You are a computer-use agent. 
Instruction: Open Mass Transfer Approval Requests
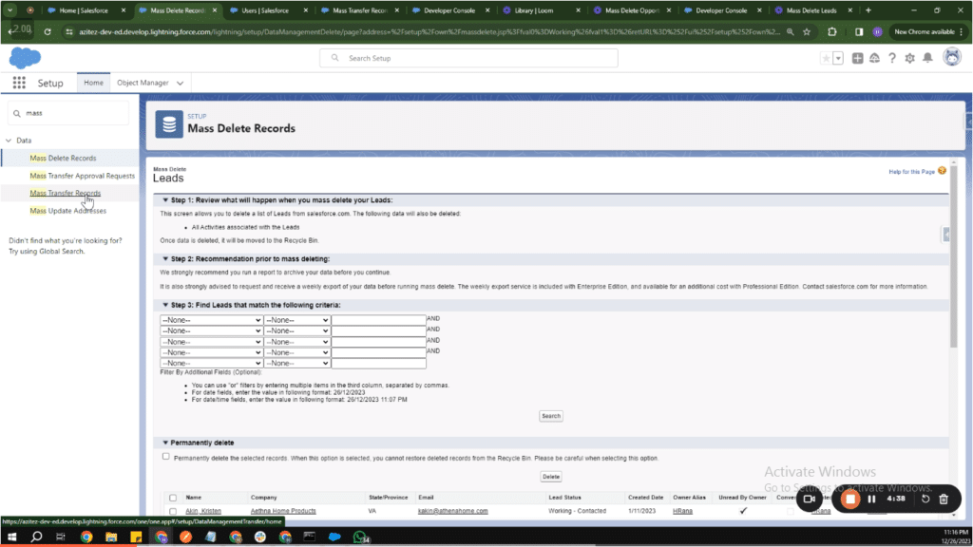pos(82,176)
